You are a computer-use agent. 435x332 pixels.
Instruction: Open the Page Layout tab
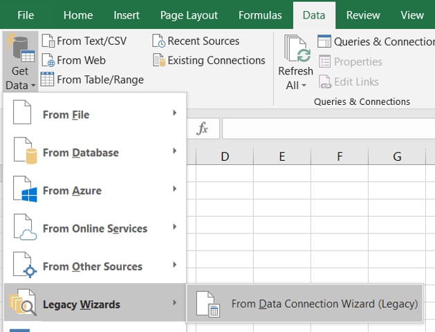click(189, 15)
